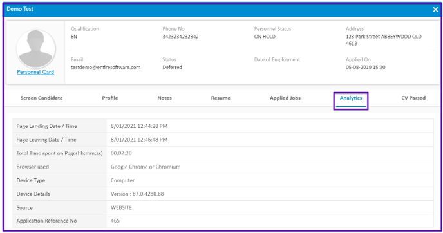Click the version number 87.0.4280.88
Image resolution: width=443 pixels, height=233 pixels.
coord(148,194)
